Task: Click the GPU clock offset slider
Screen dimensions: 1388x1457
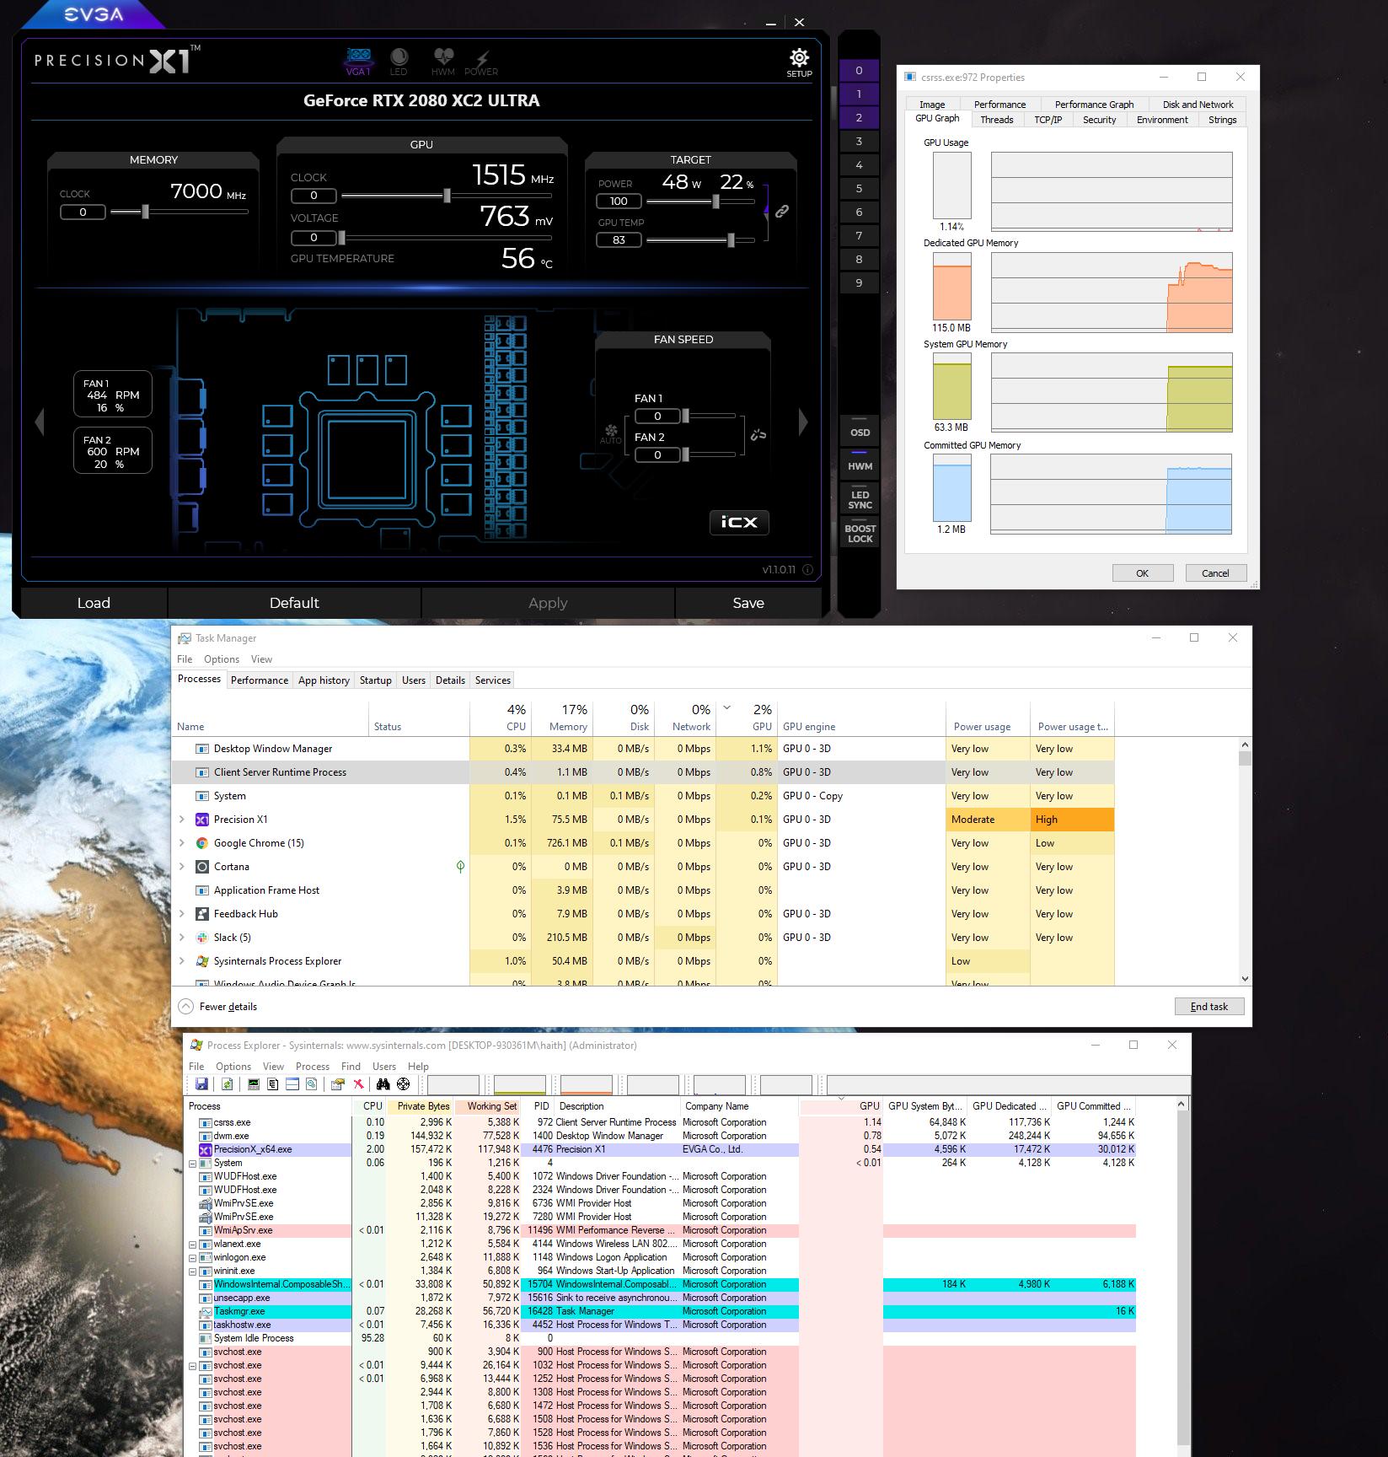Action: [447, 196]
